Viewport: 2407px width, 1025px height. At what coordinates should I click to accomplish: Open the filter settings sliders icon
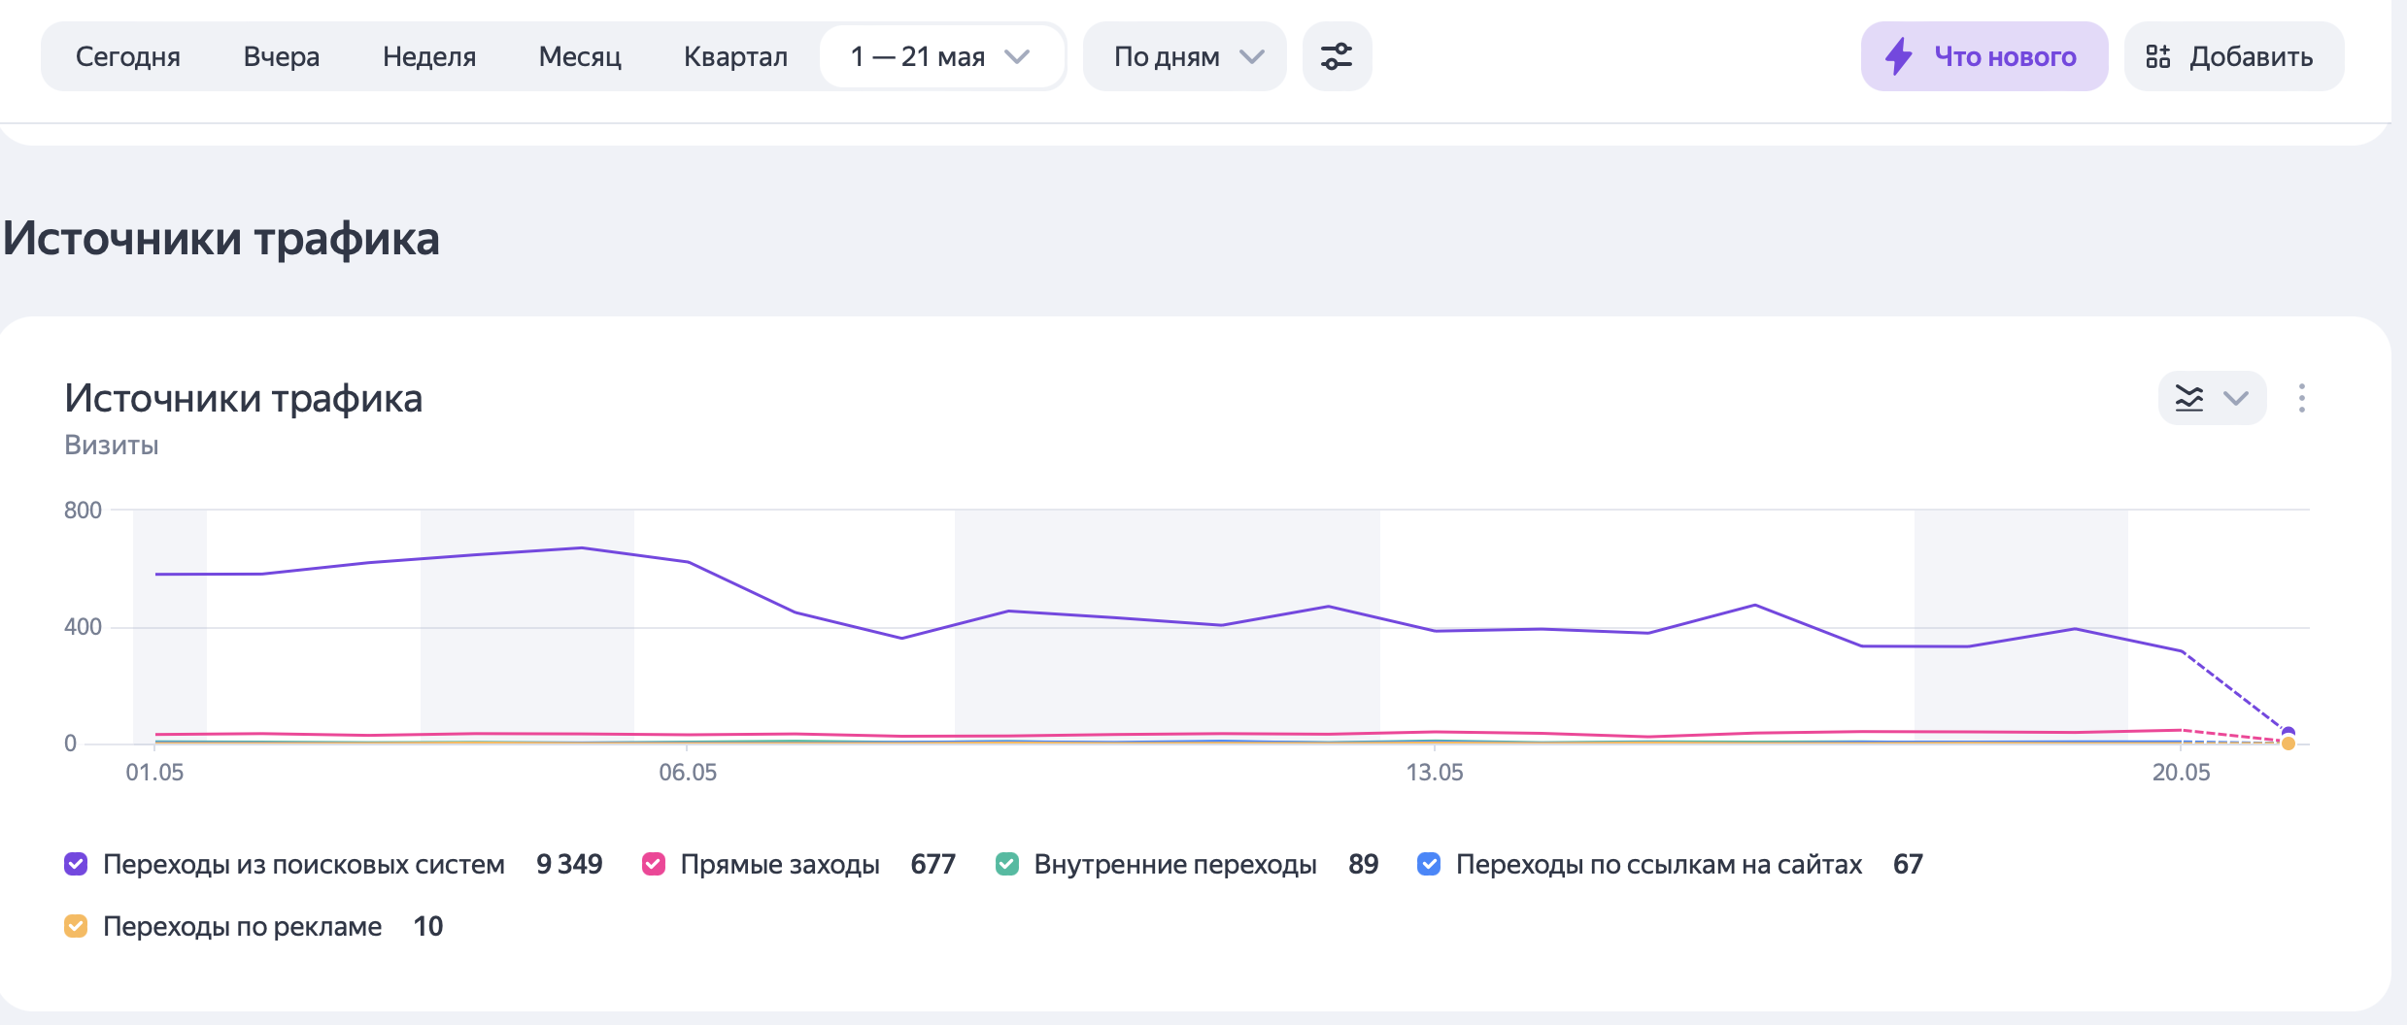[x=1337, y=56]
